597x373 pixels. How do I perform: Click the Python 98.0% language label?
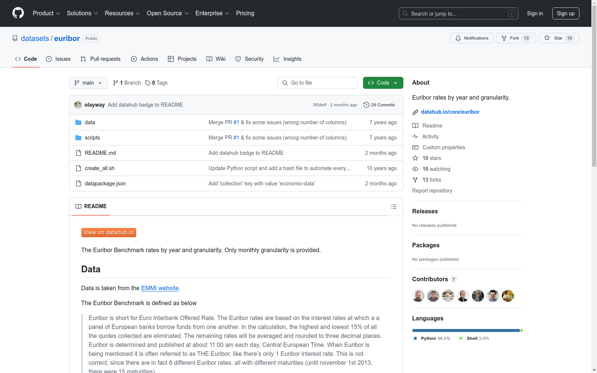point(432,338)
